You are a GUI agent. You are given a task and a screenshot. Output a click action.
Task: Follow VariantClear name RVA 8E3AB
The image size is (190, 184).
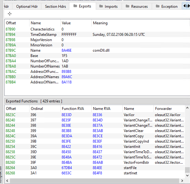(98, 131)
